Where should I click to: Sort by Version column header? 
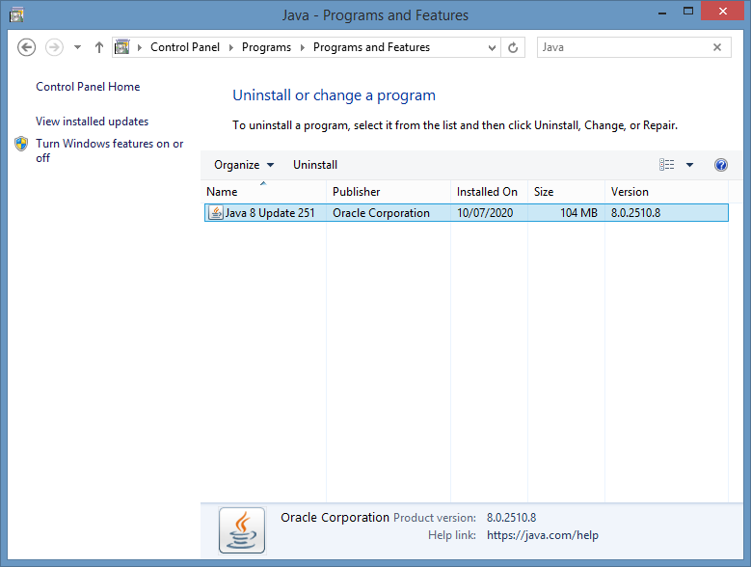[666, 192]
